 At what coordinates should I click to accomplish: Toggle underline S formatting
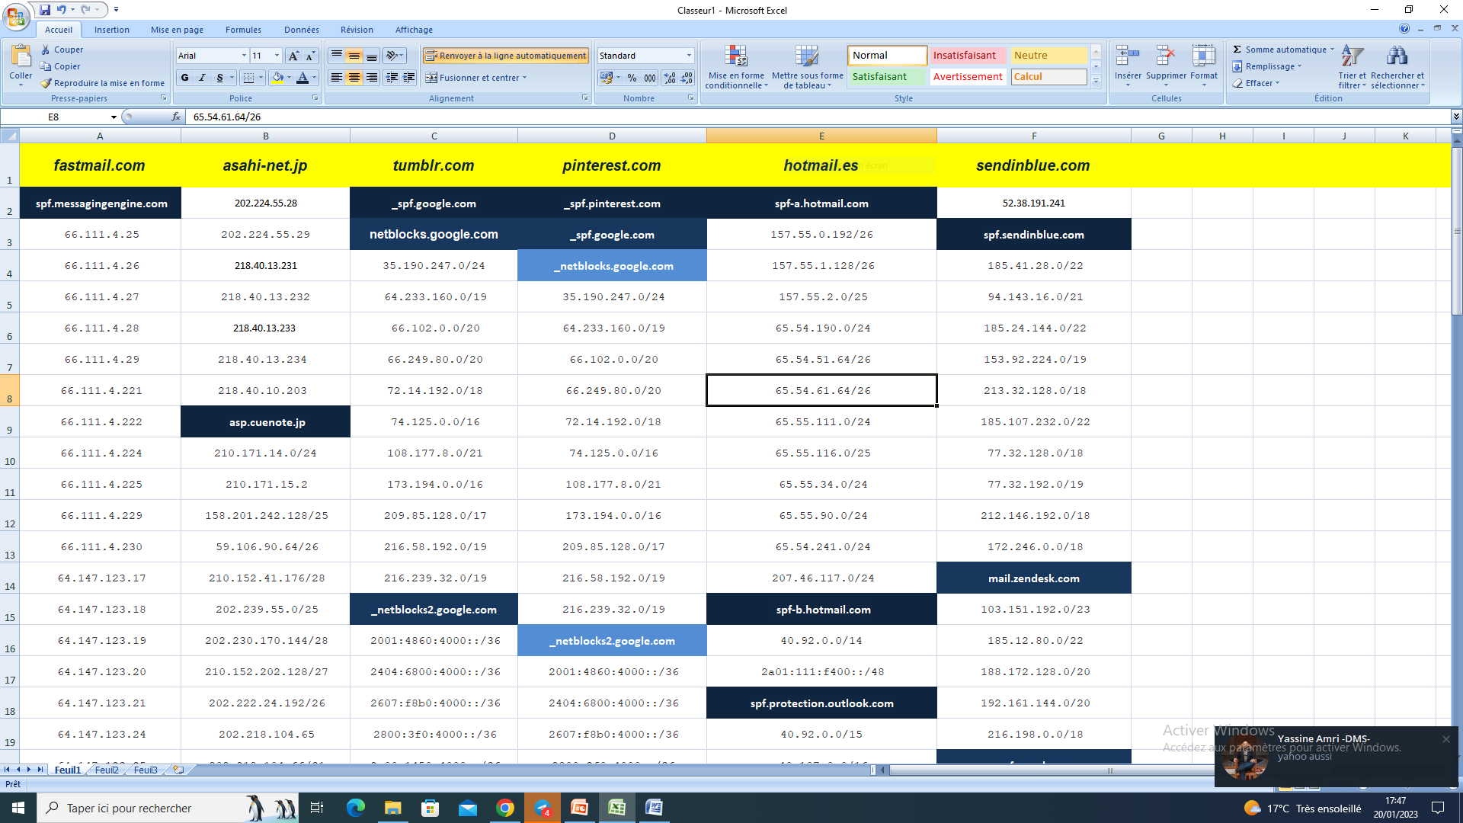click(x=219, y=78)
